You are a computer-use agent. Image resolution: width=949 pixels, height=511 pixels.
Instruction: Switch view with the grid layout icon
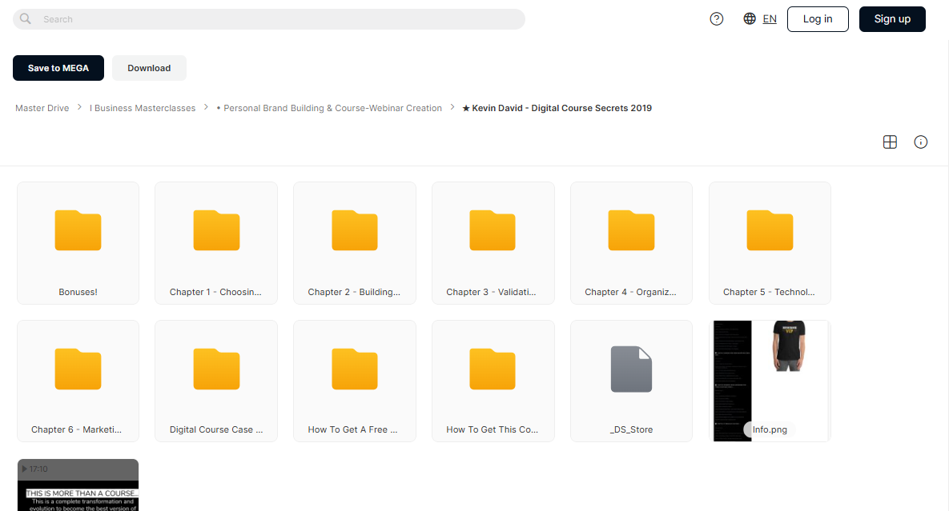[890, 142]
